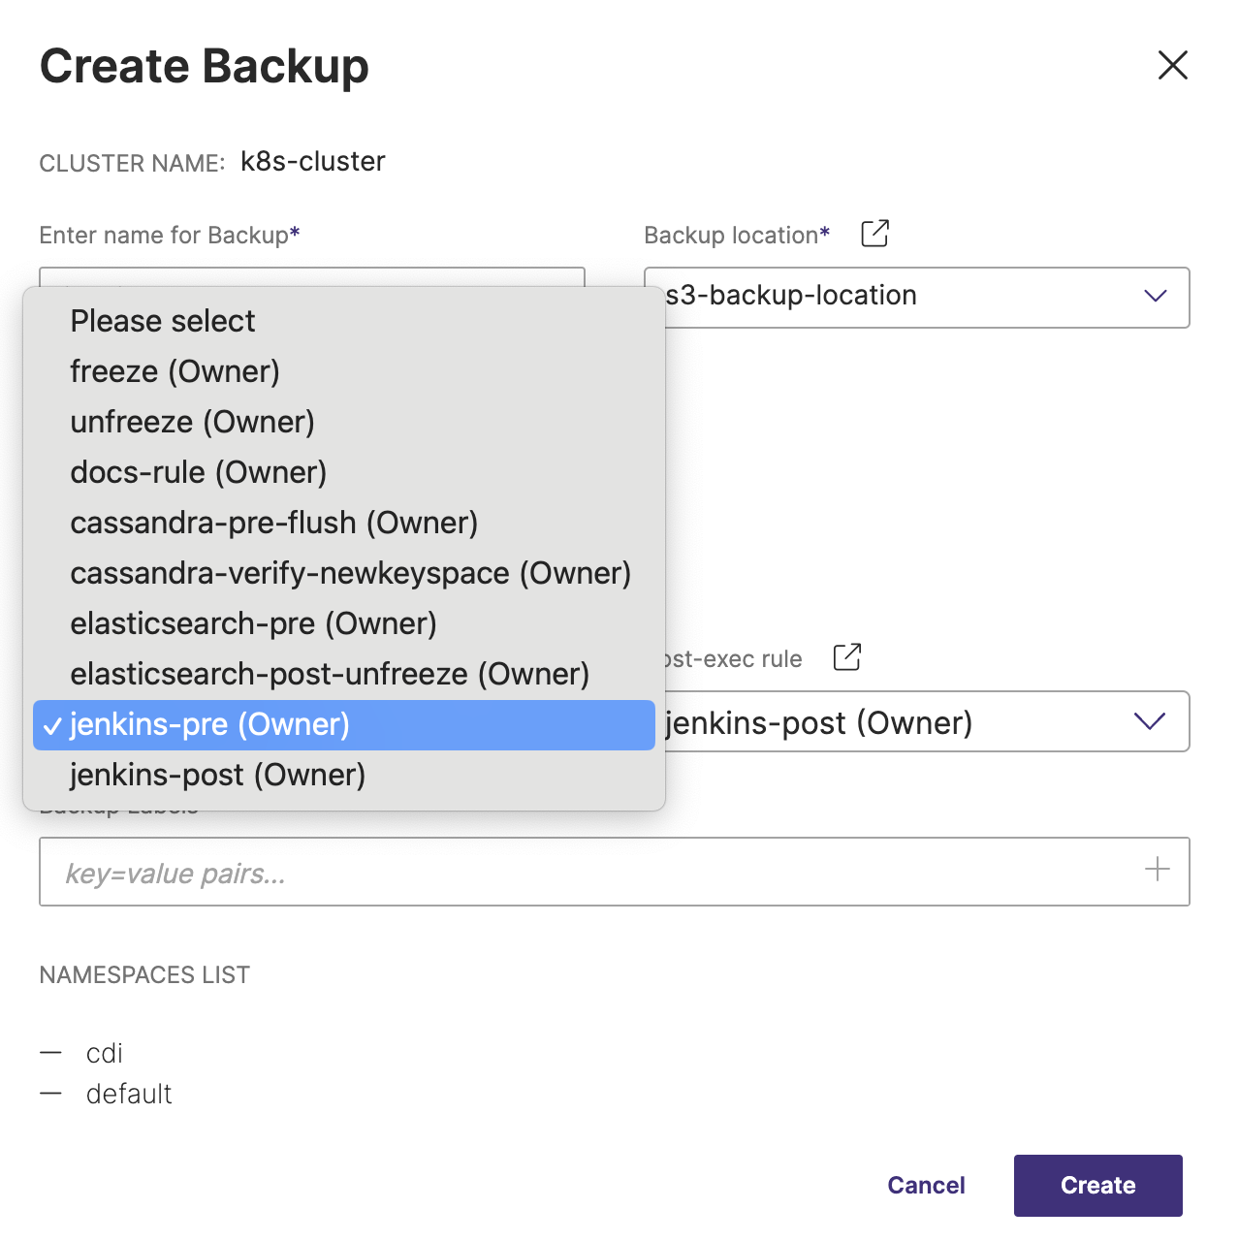Choose elasticsearch-post-unfreeze (Owner) rule

[330, 674]
